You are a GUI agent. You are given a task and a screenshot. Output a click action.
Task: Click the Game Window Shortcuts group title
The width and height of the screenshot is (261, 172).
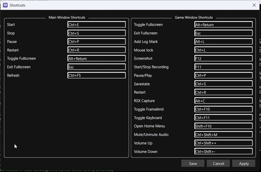coord(194,17)
